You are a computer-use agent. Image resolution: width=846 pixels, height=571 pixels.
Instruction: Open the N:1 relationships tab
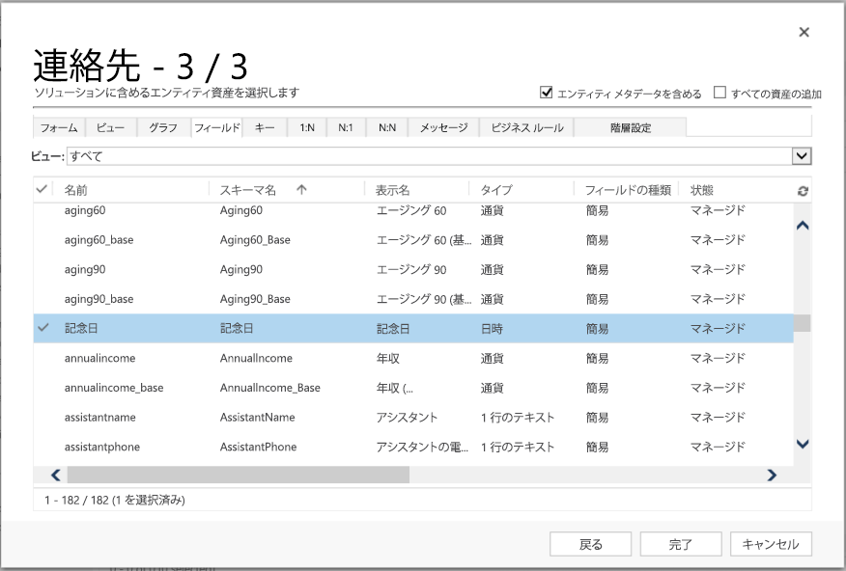tap(346, 127)
